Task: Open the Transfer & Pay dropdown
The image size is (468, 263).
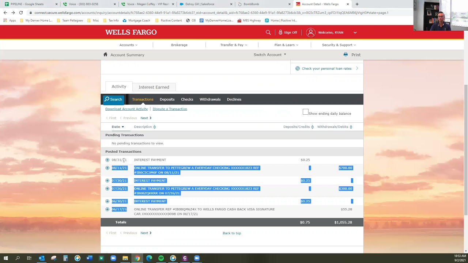Action: (x=234, y=45)
